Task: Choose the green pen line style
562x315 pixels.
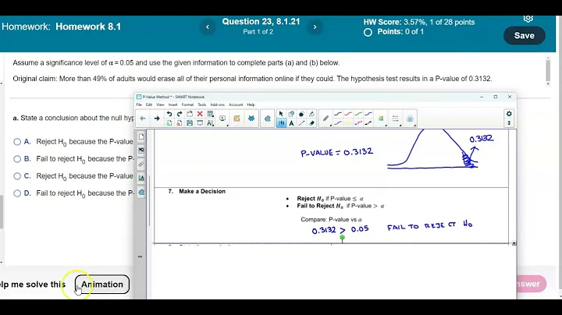Action: (x=358, y=114)
